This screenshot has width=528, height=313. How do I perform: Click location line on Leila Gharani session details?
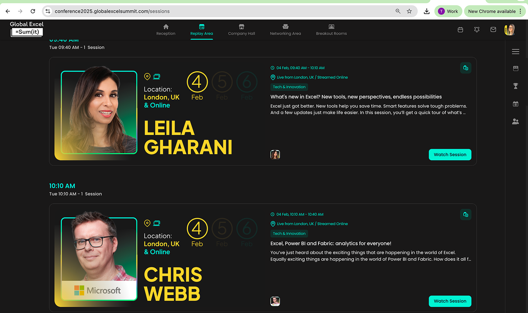[x=309, y=77]
